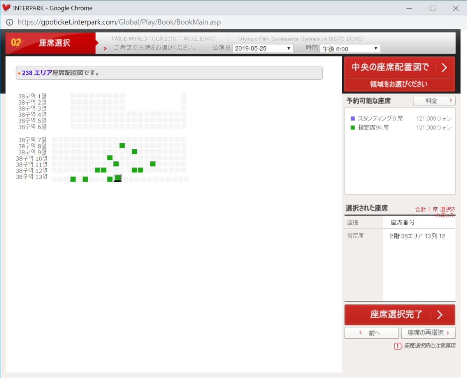
Task: Click the スタンディング 0 席 availability text
Action: (x=380, y=119)
